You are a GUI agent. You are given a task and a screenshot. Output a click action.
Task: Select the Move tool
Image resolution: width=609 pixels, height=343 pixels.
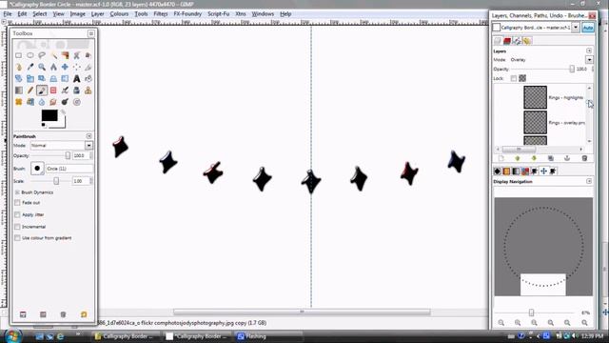point(66,67)
